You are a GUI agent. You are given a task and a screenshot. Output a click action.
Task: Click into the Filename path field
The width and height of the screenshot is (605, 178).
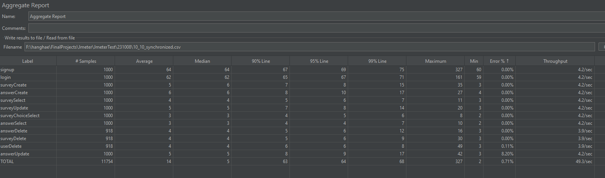click(310, 47)
